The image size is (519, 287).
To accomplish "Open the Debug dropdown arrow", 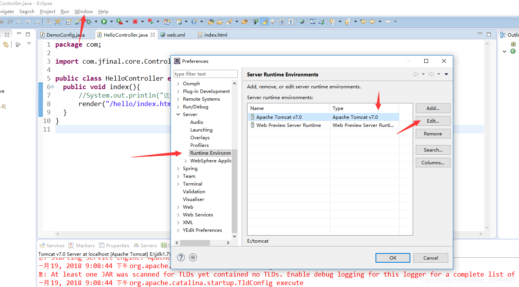I will [96, 22].
